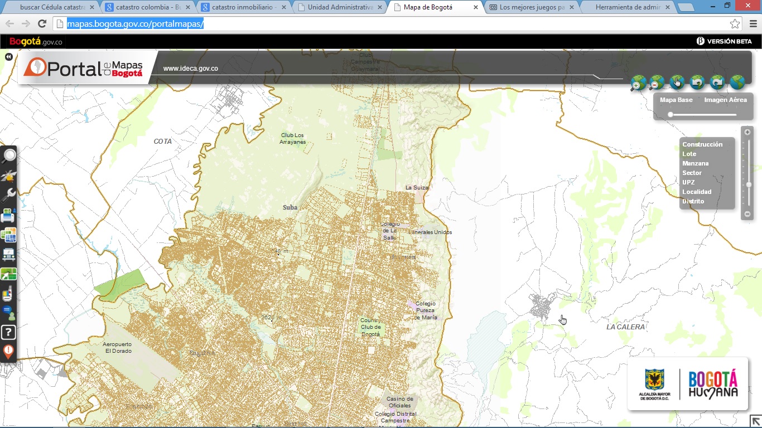The width and height of the screenshot is (762, 428).
Task: Click the Suba label on map
Action: coord(290,207)
